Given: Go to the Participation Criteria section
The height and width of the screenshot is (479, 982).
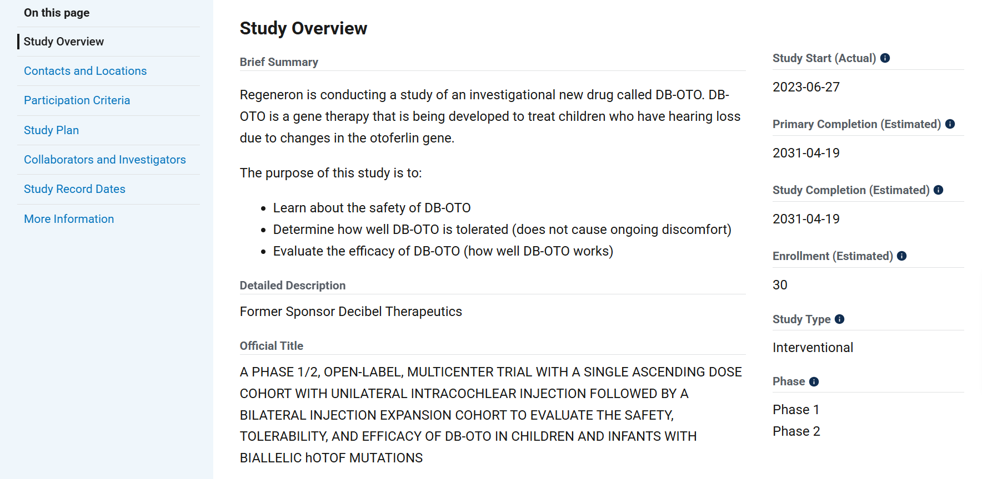Looking at the screenshot, I should [77, 100].
